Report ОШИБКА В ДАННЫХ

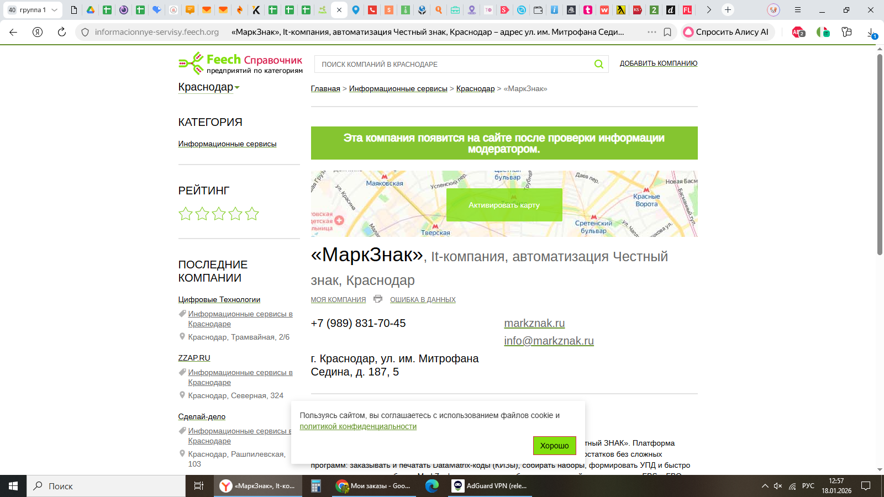[423, 299]
